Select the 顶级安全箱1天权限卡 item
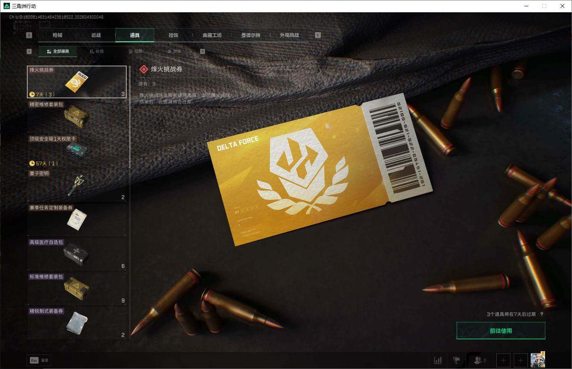 coord(77,151)
